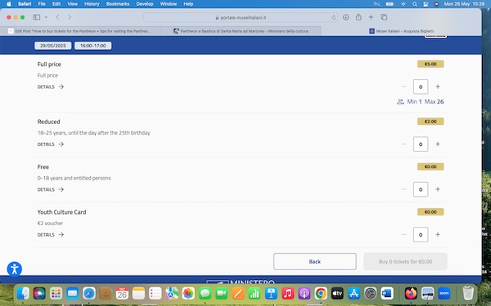Increase Youth Culture Card quantity

pos(438,234)
